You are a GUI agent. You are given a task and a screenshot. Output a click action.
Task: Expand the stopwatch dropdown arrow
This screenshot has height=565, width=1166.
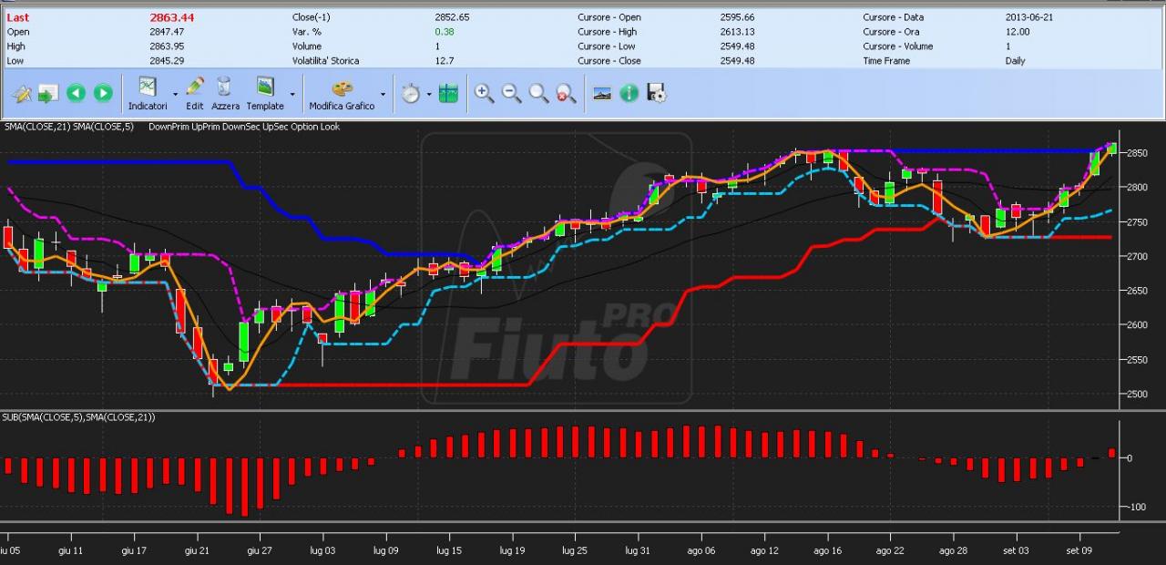pyautogui.click(x=428, y=94)
